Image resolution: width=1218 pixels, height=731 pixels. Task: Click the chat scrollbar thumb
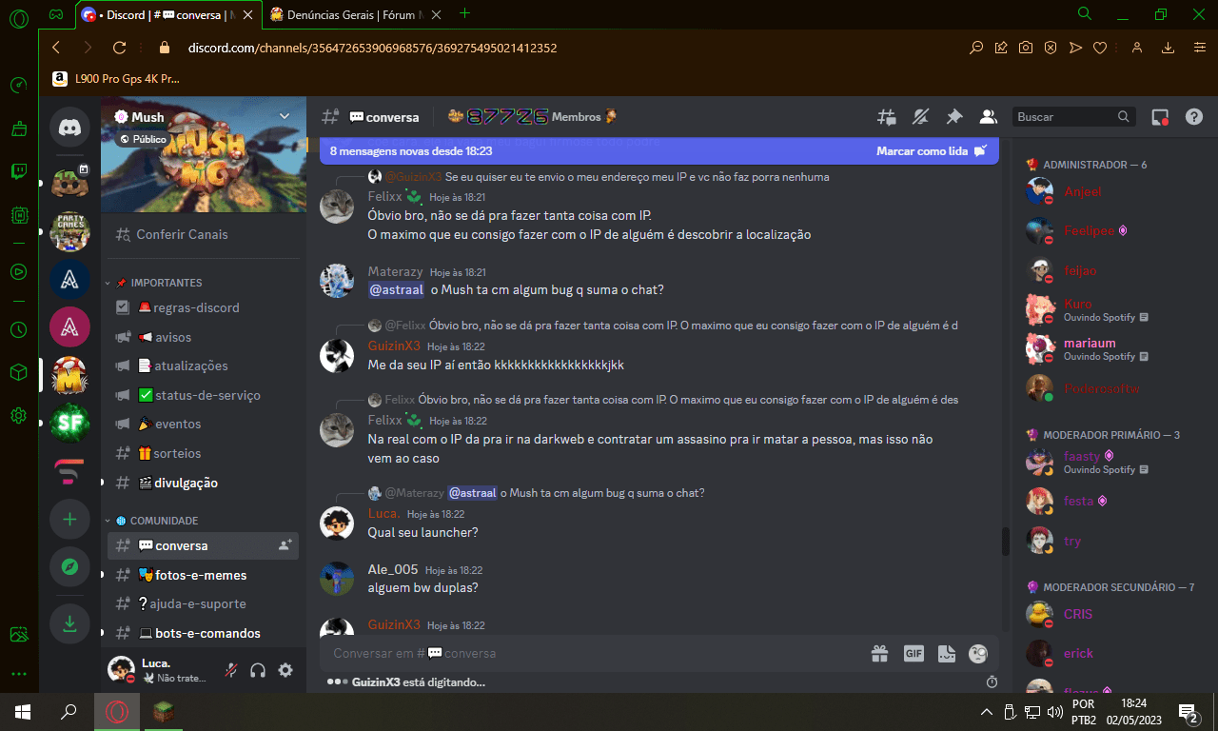(x=1005, y=542)
